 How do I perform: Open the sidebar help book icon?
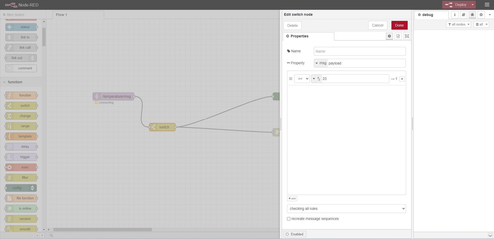[x=463, y=15]
